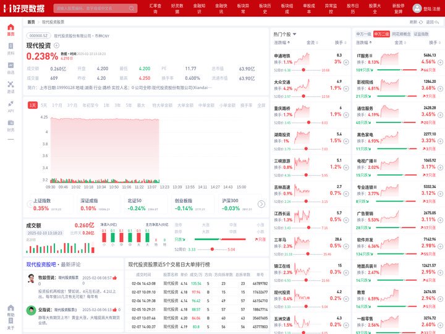This screenshot has height=334, width=445.
Task: Add 现代投资 to watchlist with plus icon
Action: (x=56, y=45)
